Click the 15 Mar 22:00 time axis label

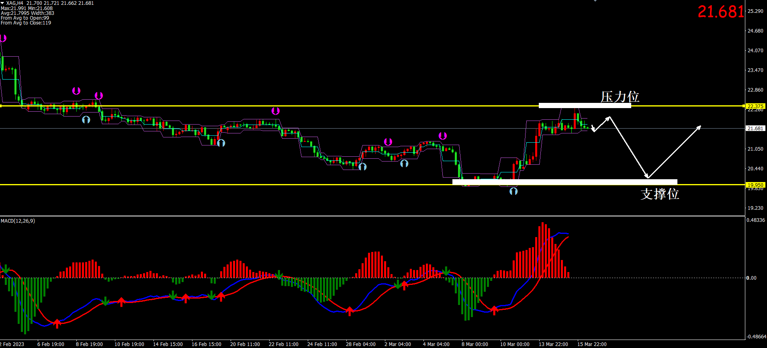pyautogui.click(x=592, y=344)
